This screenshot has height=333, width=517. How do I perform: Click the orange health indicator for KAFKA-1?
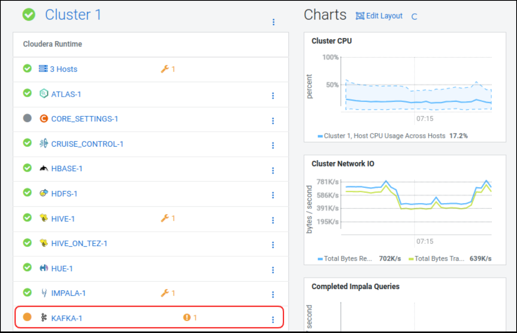(27, 317)
